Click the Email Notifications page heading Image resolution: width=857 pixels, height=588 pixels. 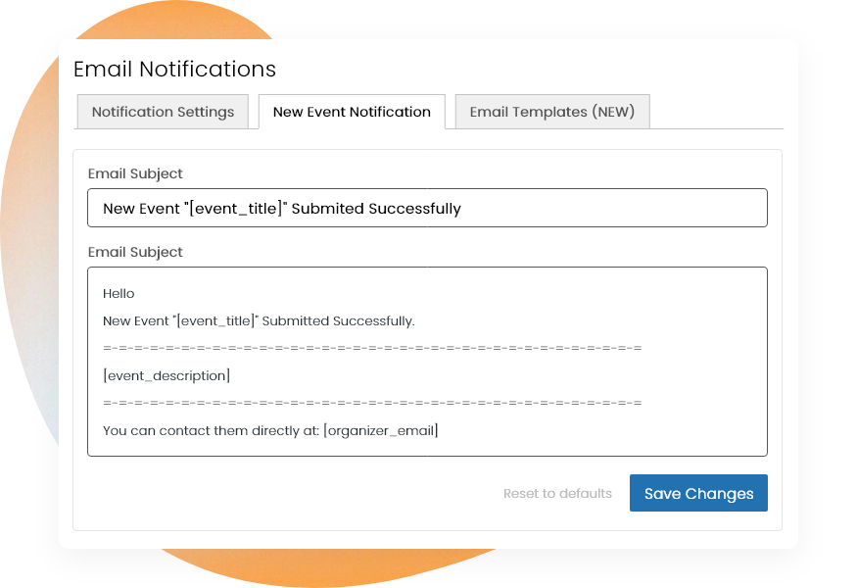coord(174,69)
